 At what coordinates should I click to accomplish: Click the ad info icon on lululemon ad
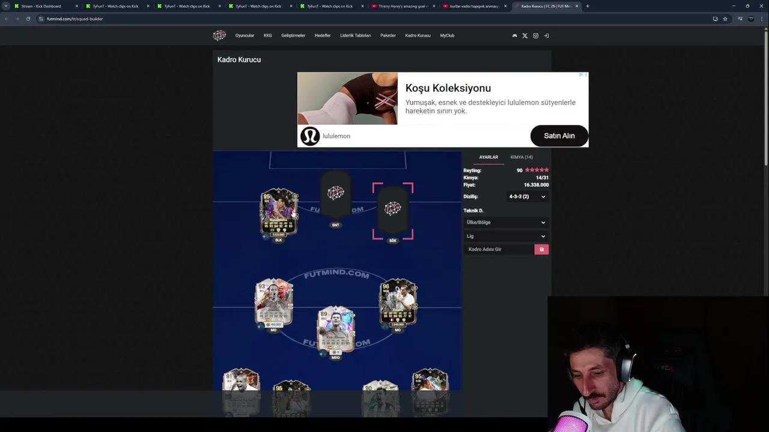pyautogui.click(x=581, y=75)
